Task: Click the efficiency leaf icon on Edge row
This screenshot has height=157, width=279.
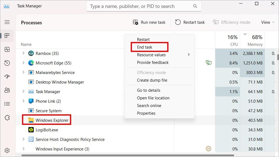Action: (208, 63)
